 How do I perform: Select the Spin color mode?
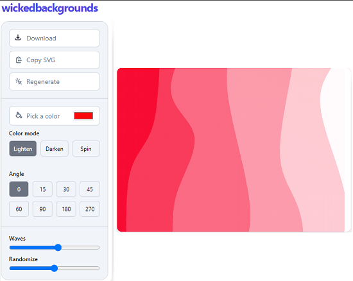pos(86,149)
